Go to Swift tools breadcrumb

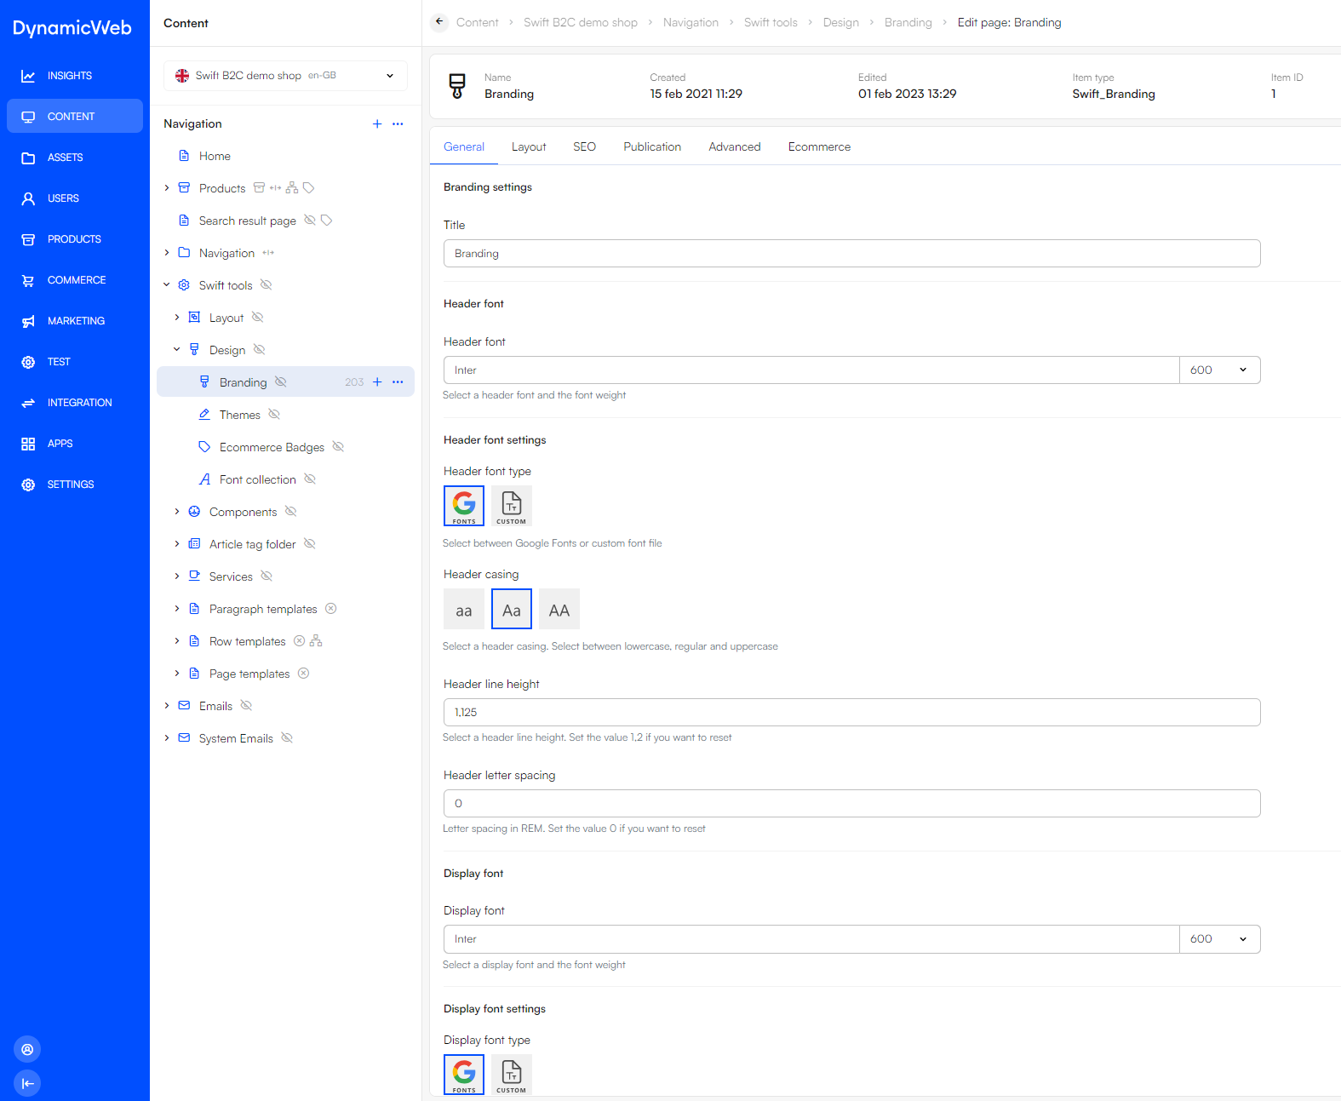(771, 22)
